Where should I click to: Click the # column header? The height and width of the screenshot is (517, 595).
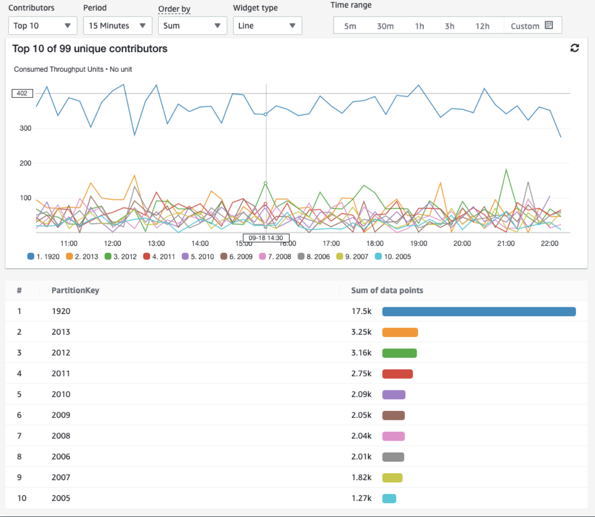pyautogui.click(x=19, y=290)
